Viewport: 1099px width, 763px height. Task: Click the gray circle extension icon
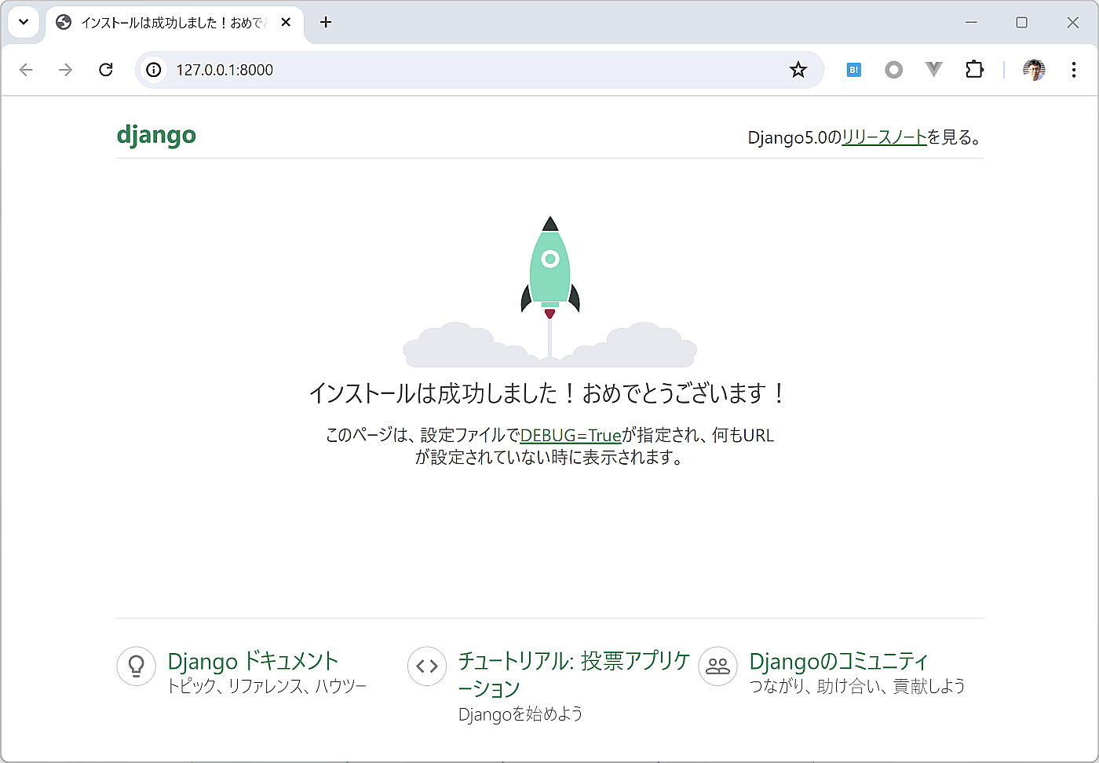[x=894, y=70]
